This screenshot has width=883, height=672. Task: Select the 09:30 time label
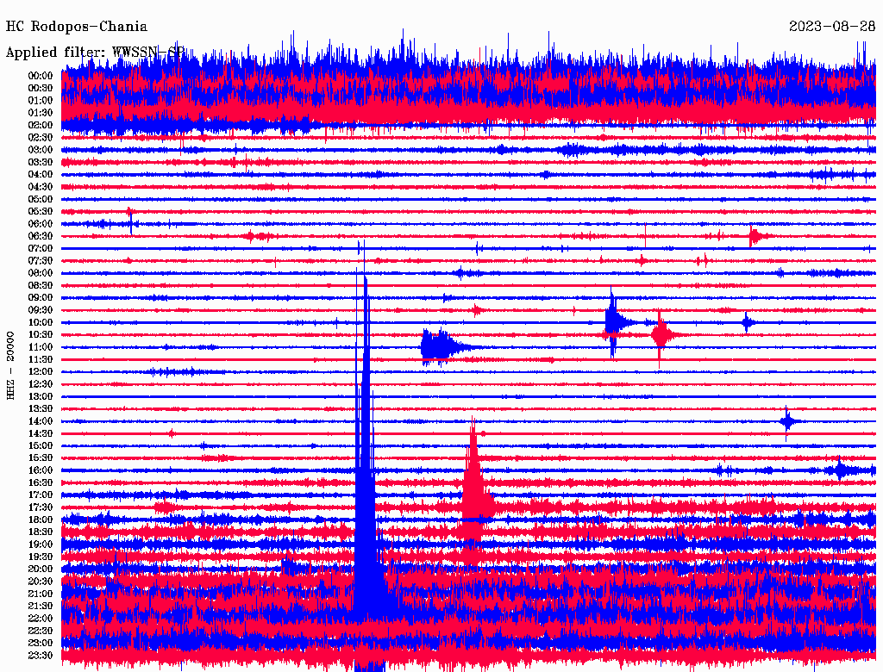[x=41, y=310]
